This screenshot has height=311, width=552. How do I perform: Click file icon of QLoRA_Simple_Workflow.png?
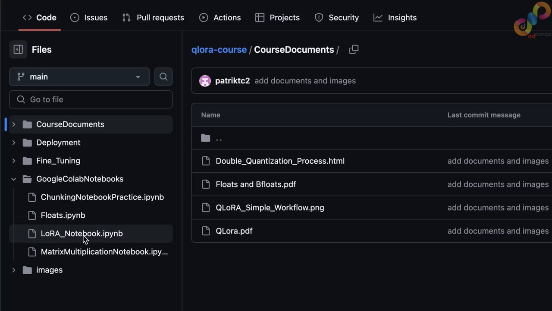(206, 208)
